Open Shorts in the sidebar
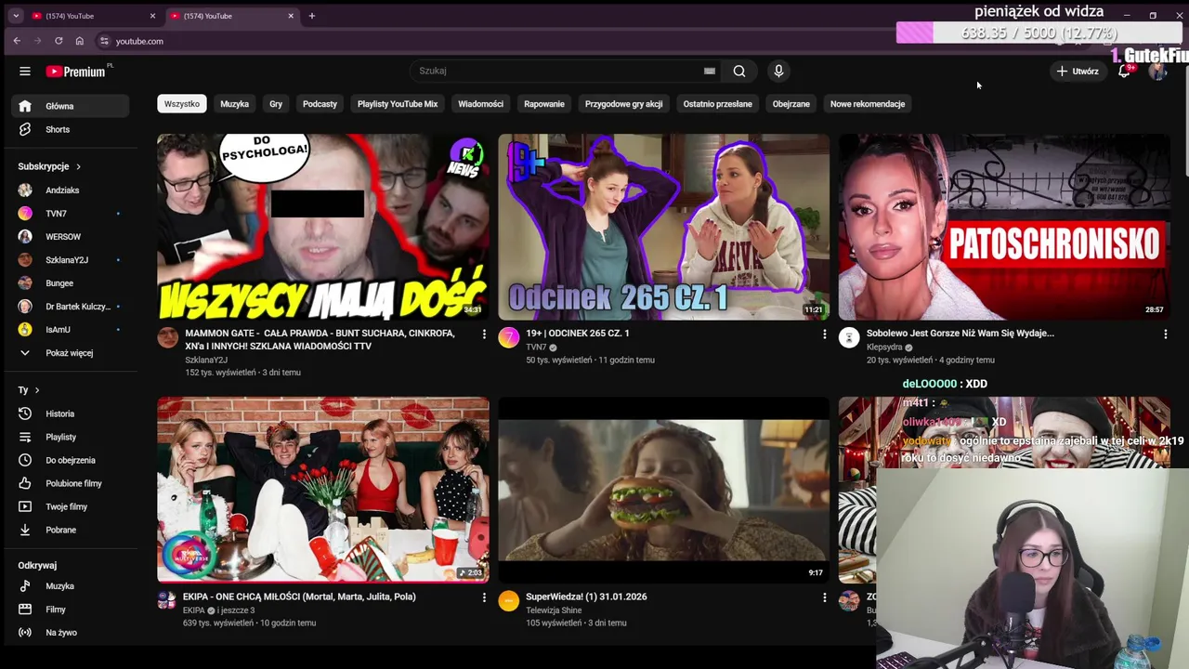 pos(72,129)
